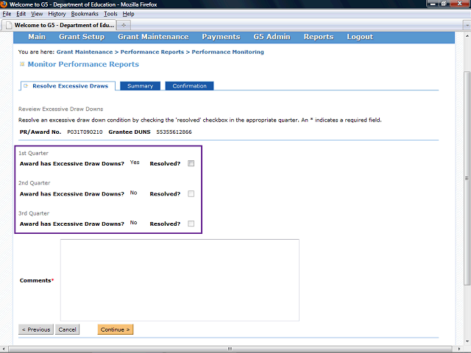Image resolution: width=471 pixels, height=353 pixels.
Task: Switch to the Summary tab
Action: point(140,86)
